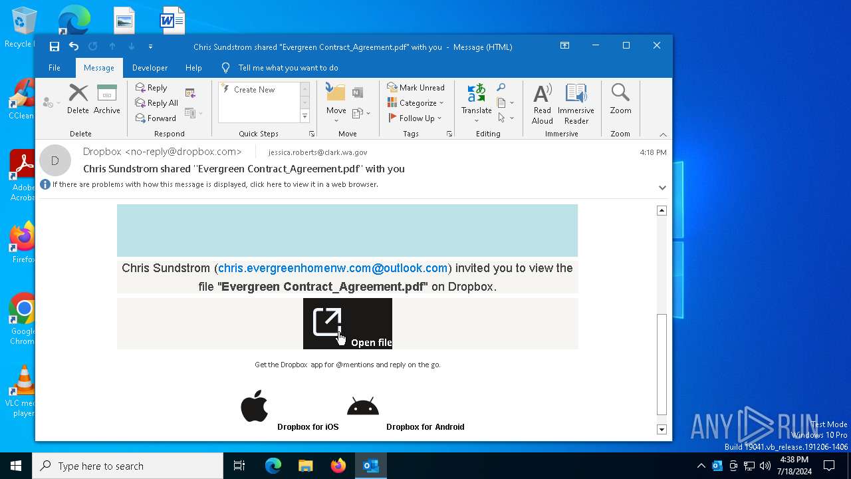The image size is (851, 479).
Task: Open the Tags dialog launcher
Action: (x=449, y=134)
